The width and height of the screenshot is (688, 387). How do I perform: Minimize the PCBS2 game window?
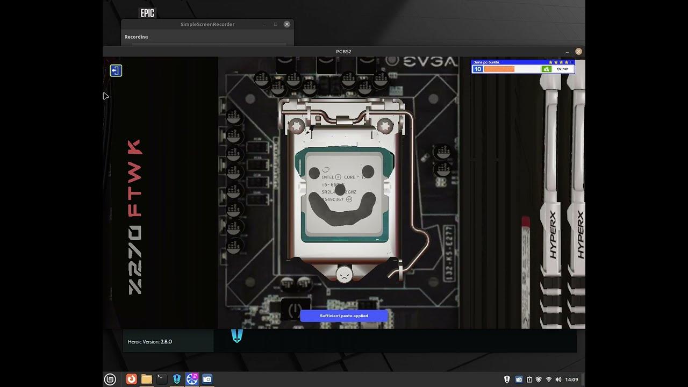pyautogui.click(x=568, y=52)
